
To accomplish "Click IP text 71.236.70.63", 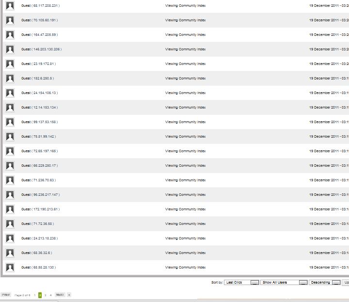I will coord(44,180).
